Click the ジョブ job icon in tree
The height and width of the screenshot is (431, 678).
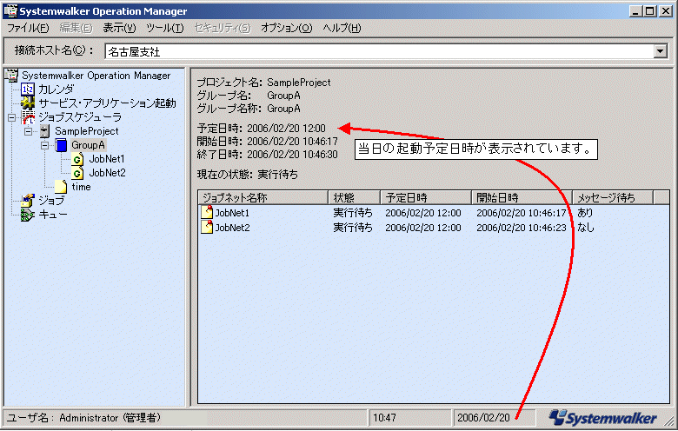[x=28, y=201]
